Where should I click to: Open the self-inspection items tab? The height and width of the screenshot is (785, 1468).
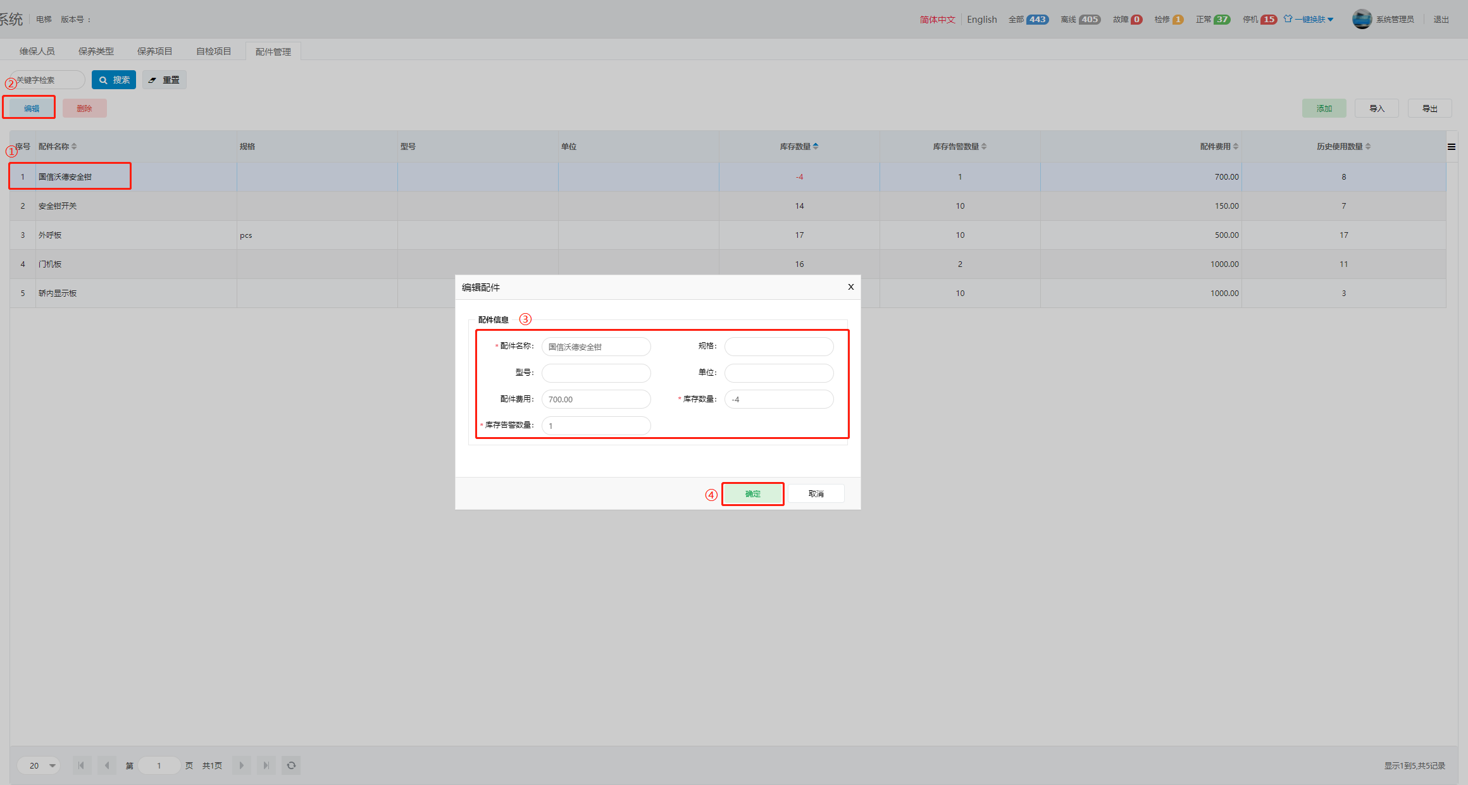[213, 51]
